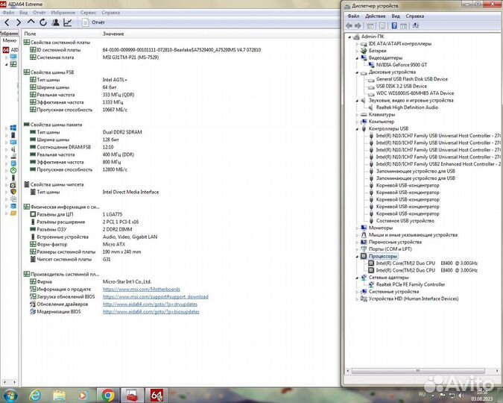The height and width of the screenshot is (403, 503).
Task: Select the Чипсет системной платы row
Action: (70, 259)
